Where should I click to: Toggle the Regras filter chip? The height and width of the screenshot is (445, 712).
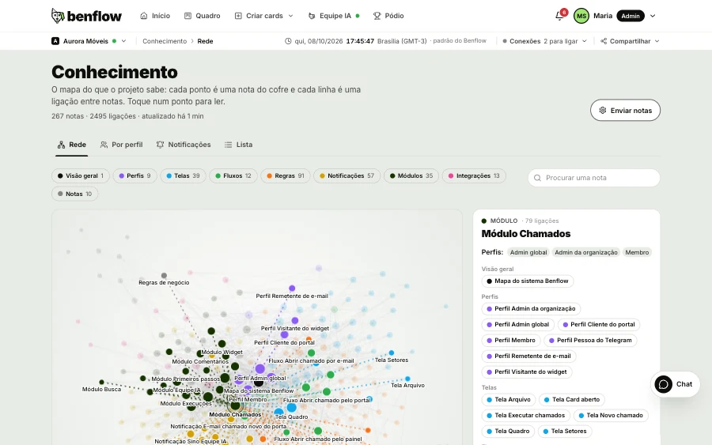285,176
